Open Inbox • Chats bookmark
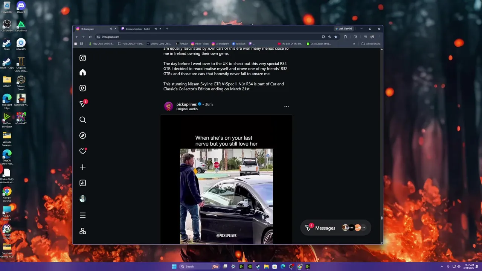 tap(200, 44)
